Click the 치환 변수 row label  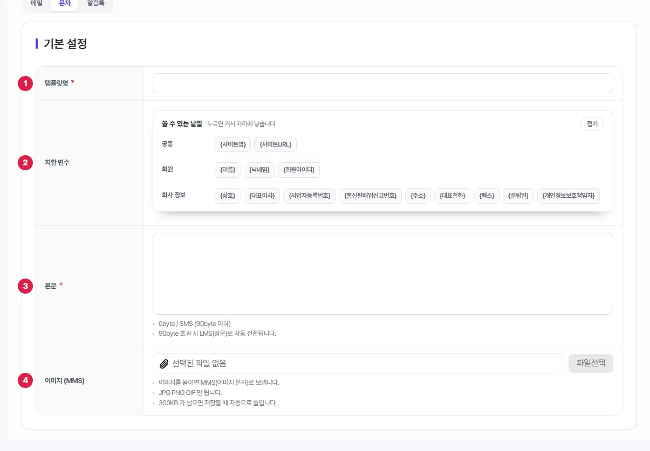pos(57,163)
